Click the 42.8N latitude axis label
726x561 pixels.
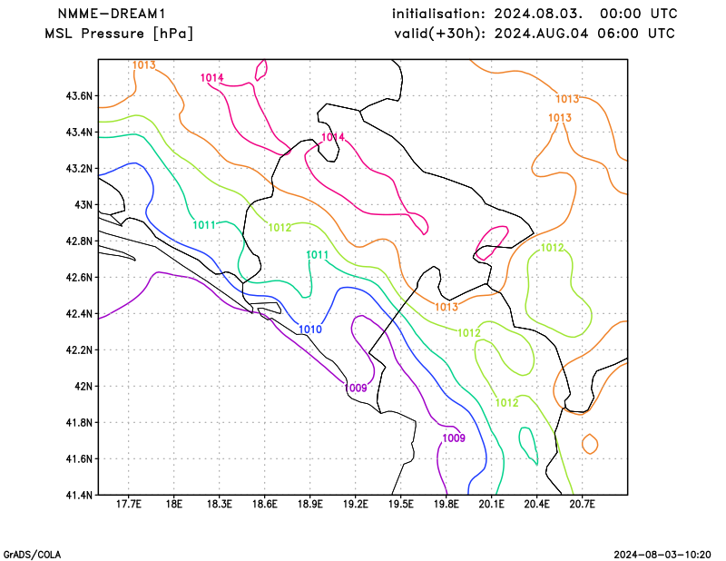click(x=79, y=241)
